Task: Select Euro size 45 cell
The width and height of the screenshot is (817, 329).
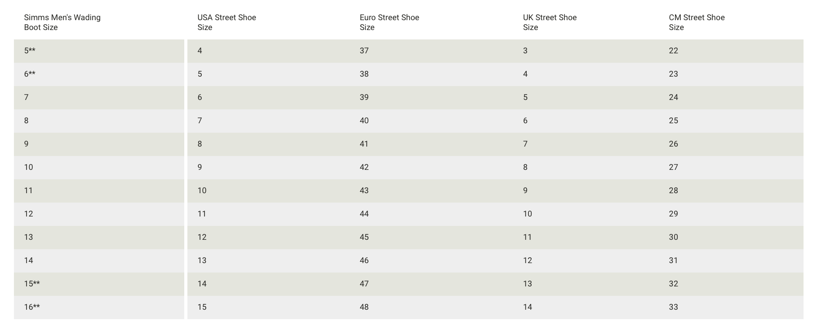Action: [364, 237]
